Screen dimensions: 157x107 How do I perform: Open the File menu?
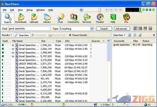[x=5, y=10]
